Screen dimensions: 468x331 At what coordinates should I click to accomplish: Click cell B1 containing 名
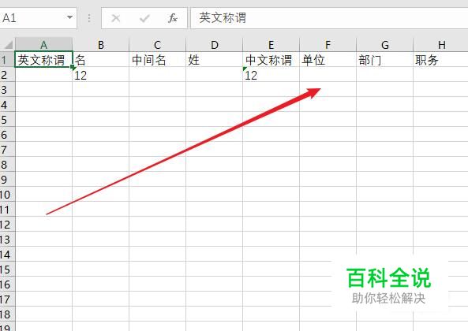(x=100, y=59)
